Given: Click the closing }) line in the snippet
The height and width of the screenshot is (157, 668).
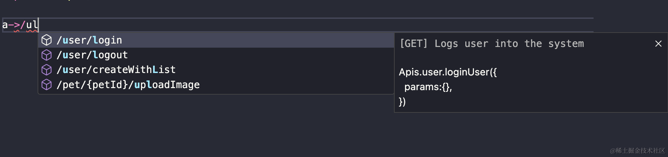Looking at the screenshot, I should (x=402, y=102).
